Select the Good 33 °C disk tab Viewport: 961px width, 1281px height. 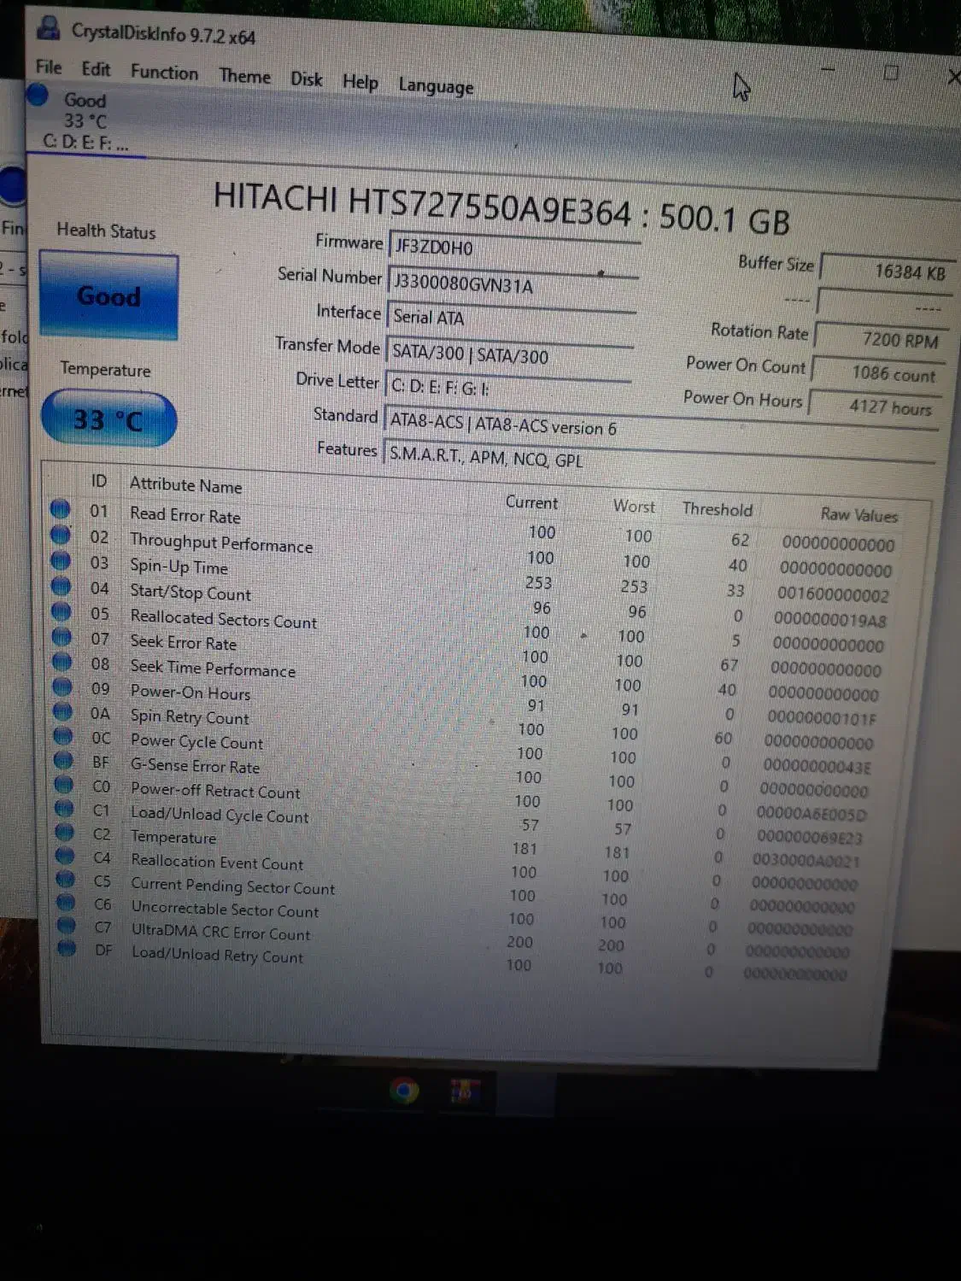coord(85,120)
